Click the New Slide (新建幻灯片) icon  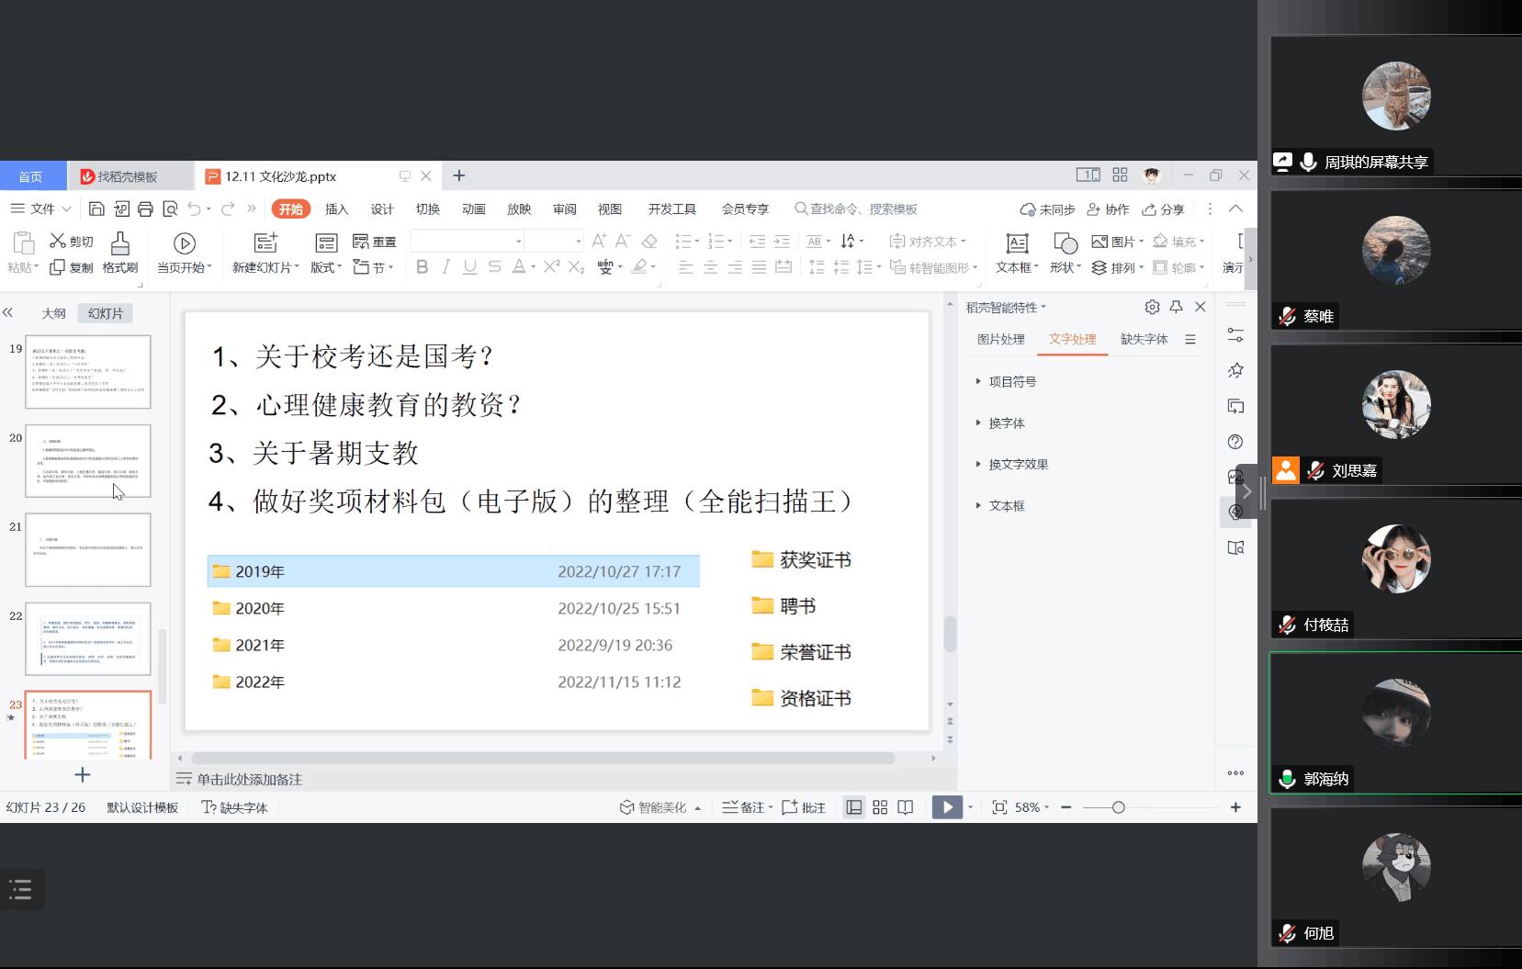pos(265,242)
